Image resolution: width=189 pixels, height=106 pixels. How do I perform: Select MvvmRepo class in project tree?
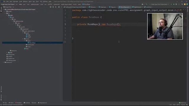click(x=32, y=43)
